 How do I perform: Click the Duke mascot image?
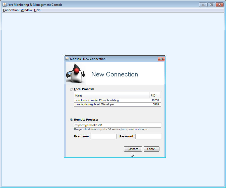pos(75,73)
